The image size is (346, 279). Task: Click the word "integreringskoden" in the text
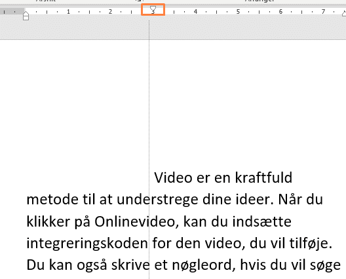[87, 244]
